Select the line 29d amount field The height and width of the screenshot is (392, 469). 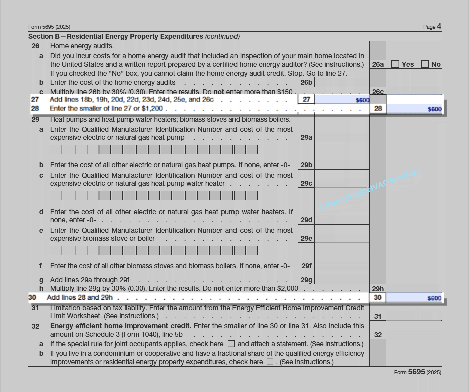click(342, 220)
